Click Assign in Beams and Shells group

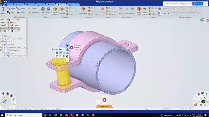pyautogui.click(x=3, y=11)
